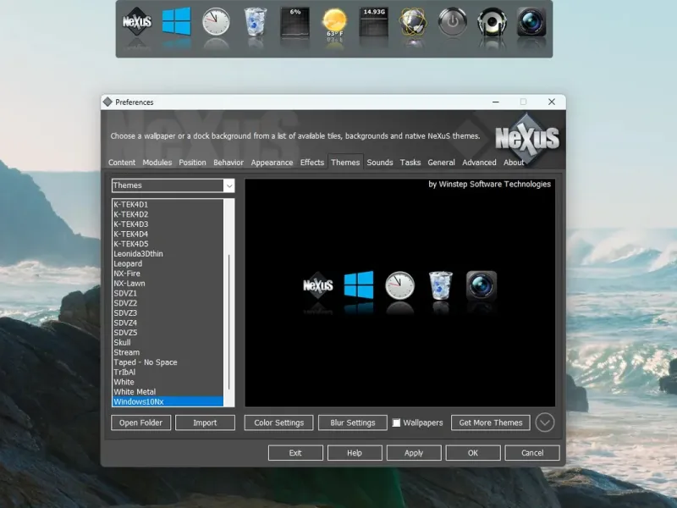Click the Get More Themes button
677x508 pixels.
[x=491, y=422]
